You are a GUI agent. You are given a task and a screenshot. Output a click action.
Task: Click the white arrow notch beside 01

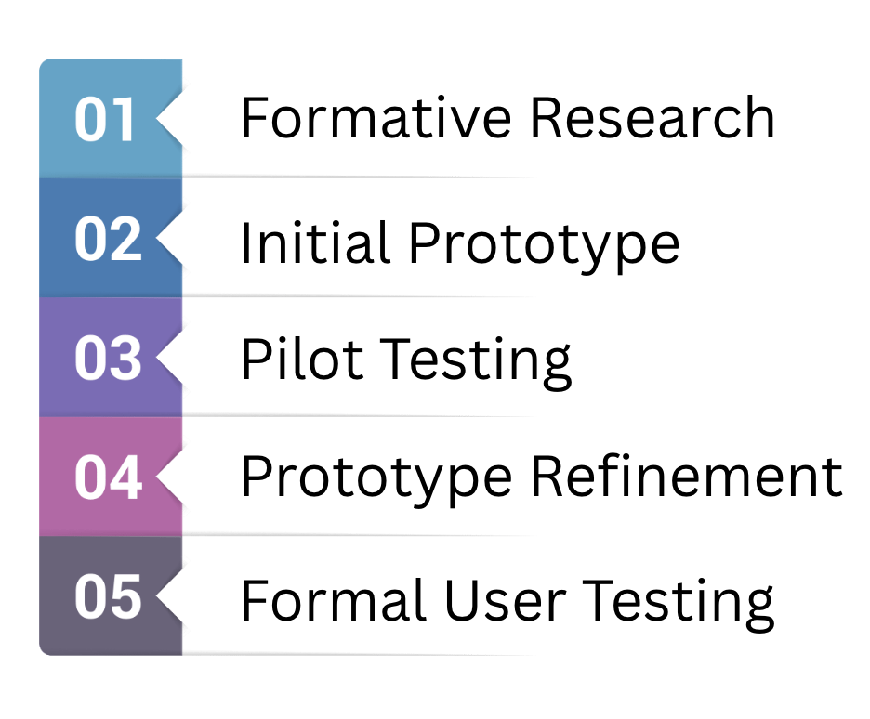click(170, 119)
